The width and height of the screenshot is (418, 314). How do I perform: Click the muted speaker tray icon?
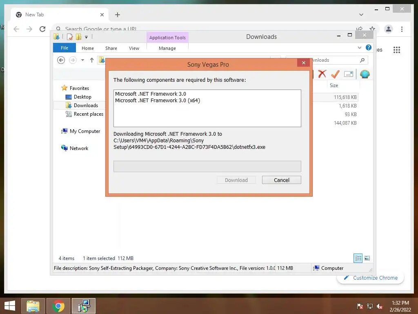tap(380, 306)
